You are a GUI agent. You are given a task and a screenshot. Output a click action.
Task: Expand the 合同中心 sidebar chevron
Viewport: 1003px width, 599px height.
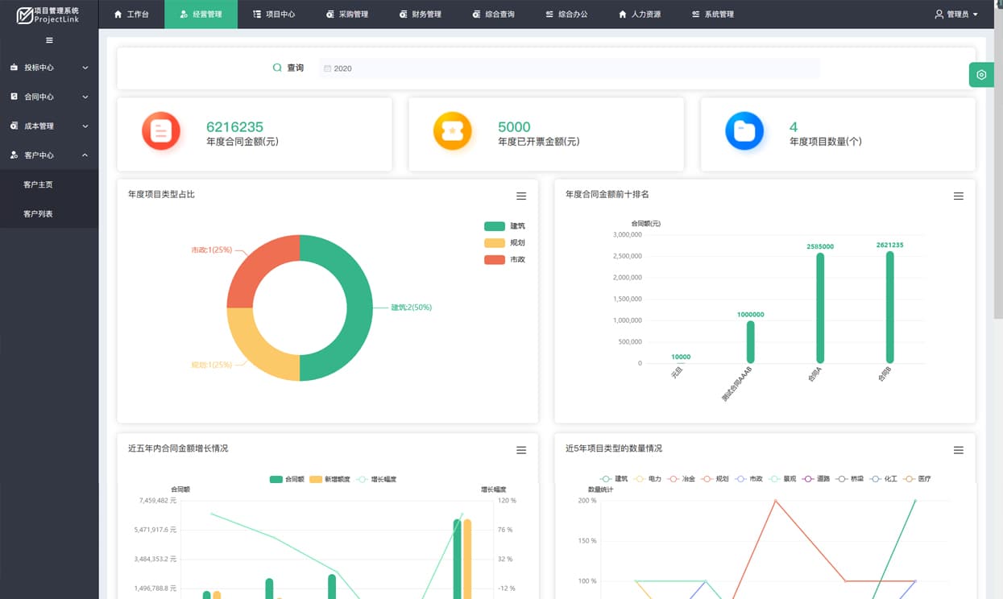(x=85, y=97)
